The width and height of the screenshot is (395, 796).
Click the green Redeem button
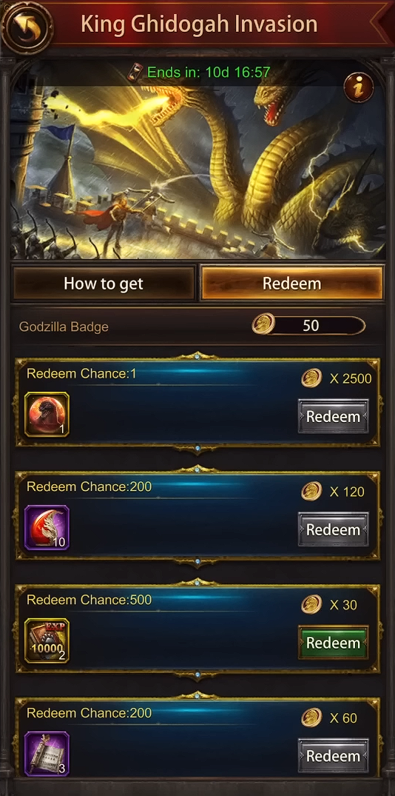pos(333,643)
